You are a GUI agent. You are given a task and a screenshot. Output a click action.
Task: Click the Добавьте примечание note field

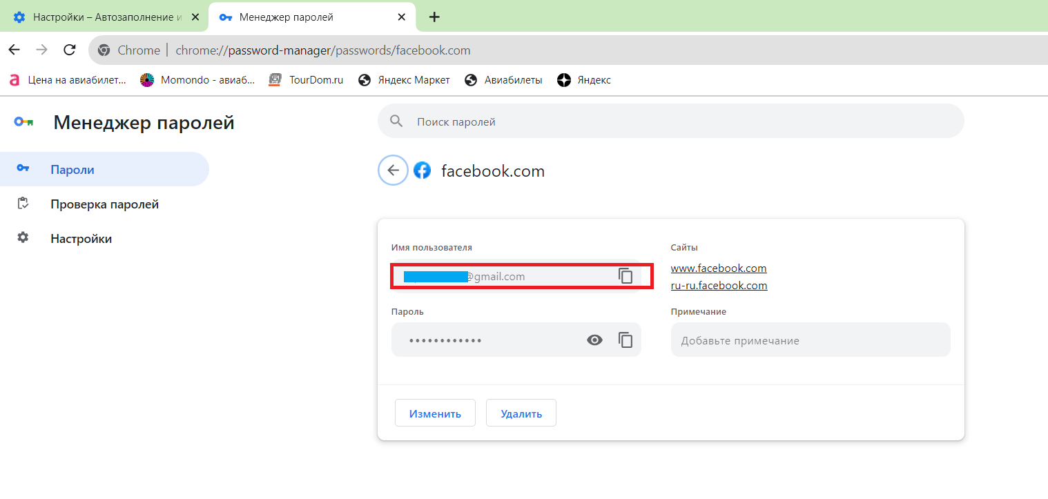click(x=811, y=340)
